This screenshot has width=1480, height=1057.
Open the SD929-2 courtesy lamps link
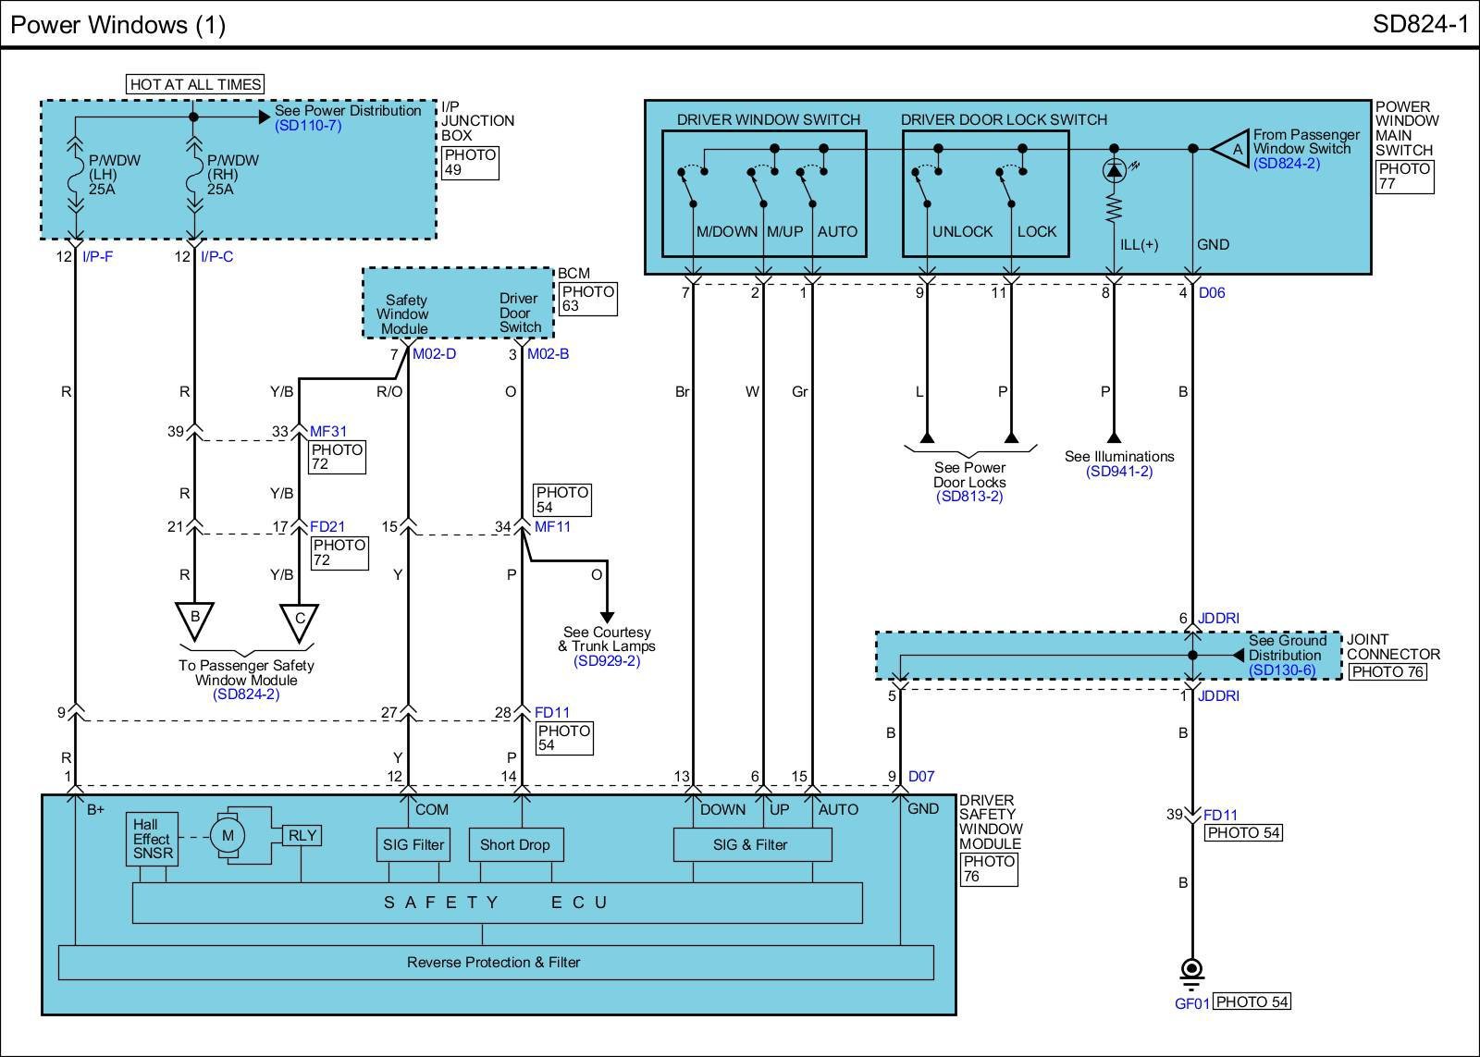[606, 661]
